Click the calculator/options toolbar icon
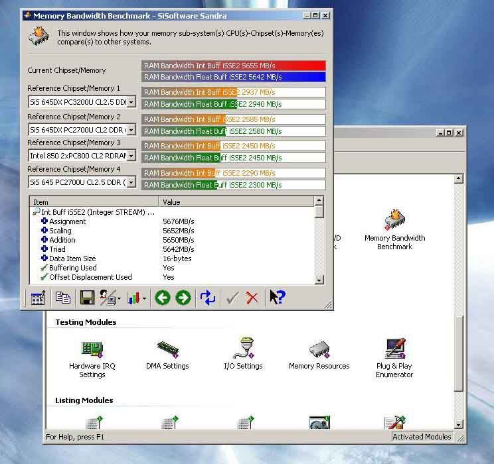Screen dimensions: 494x464 [38, 298]
